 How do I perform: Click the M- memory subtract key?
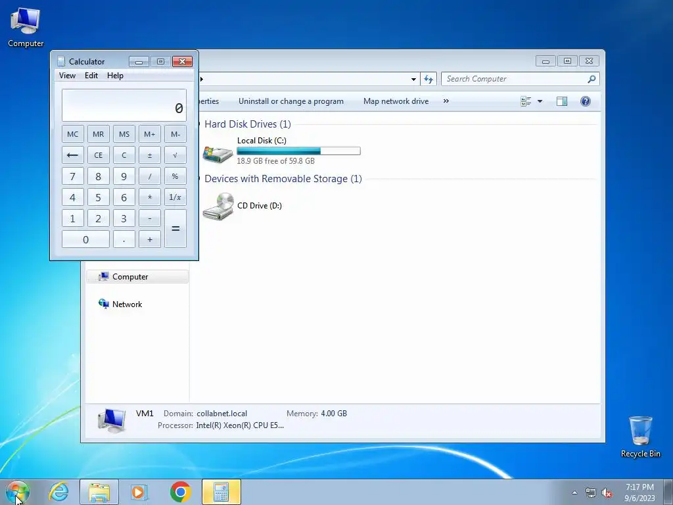coord(175,134)
